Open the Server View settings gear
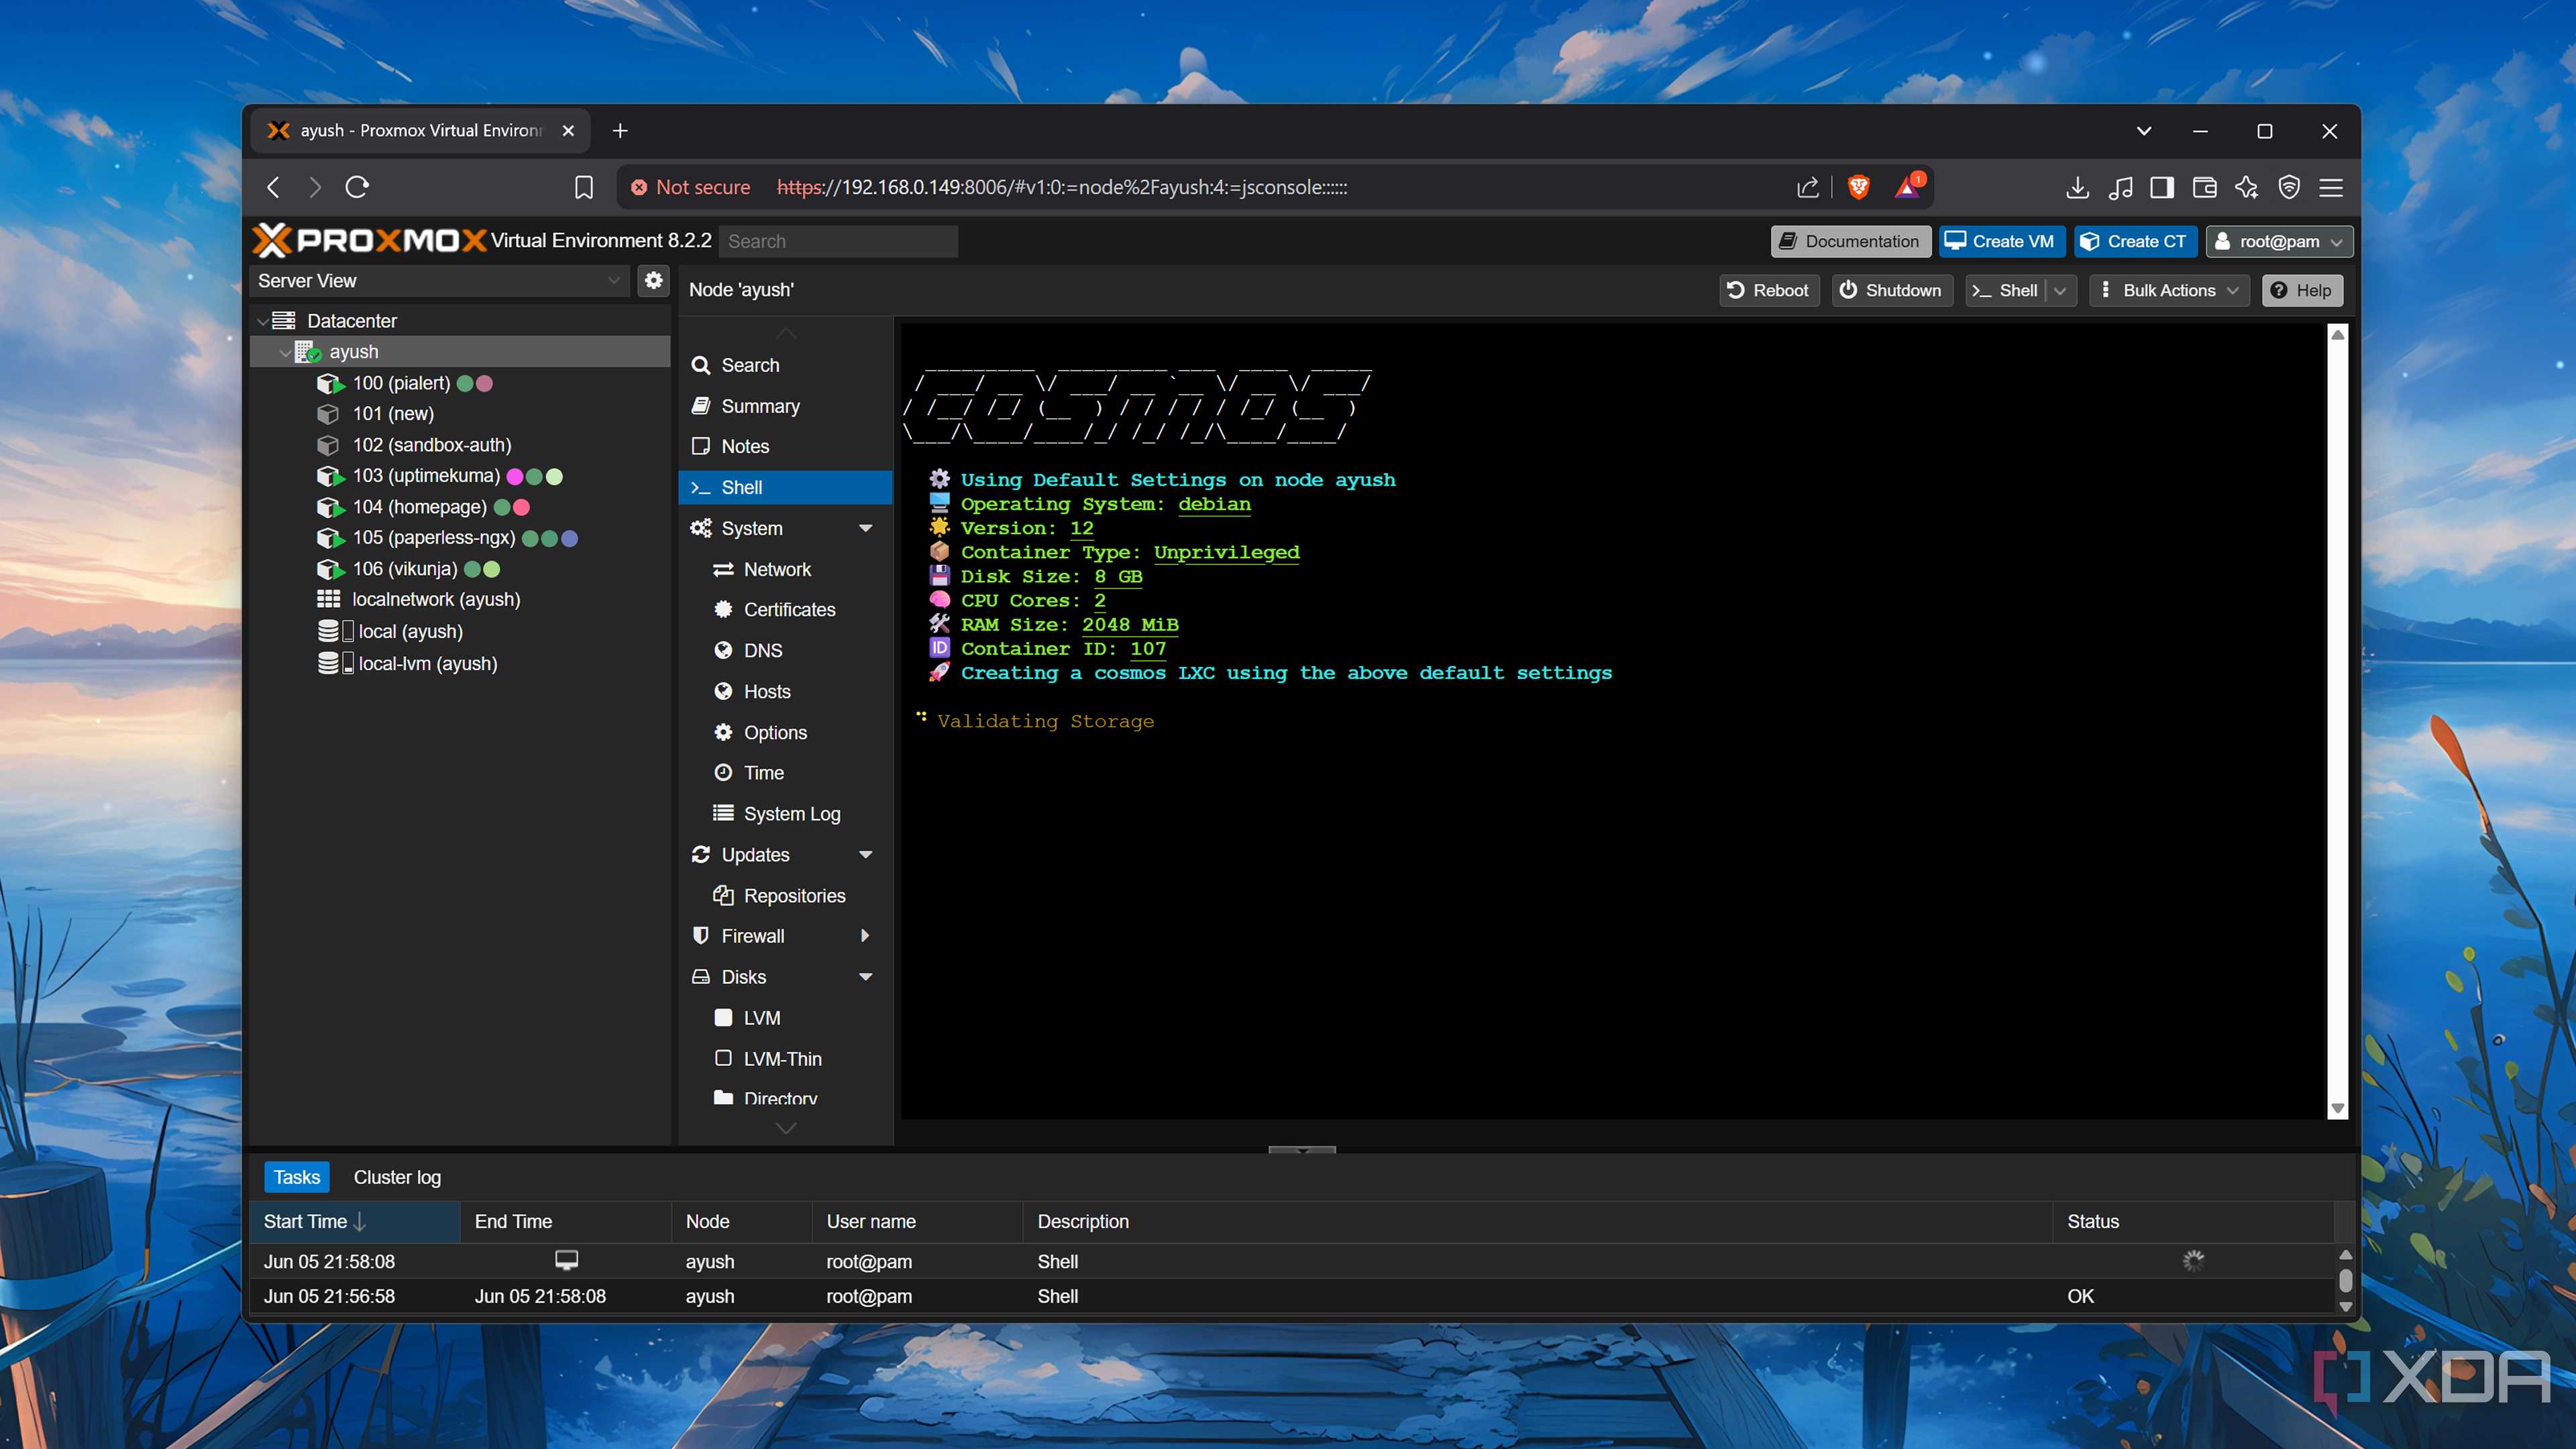This screenshot has width=2576, height=1449. [x=653, y=281]
